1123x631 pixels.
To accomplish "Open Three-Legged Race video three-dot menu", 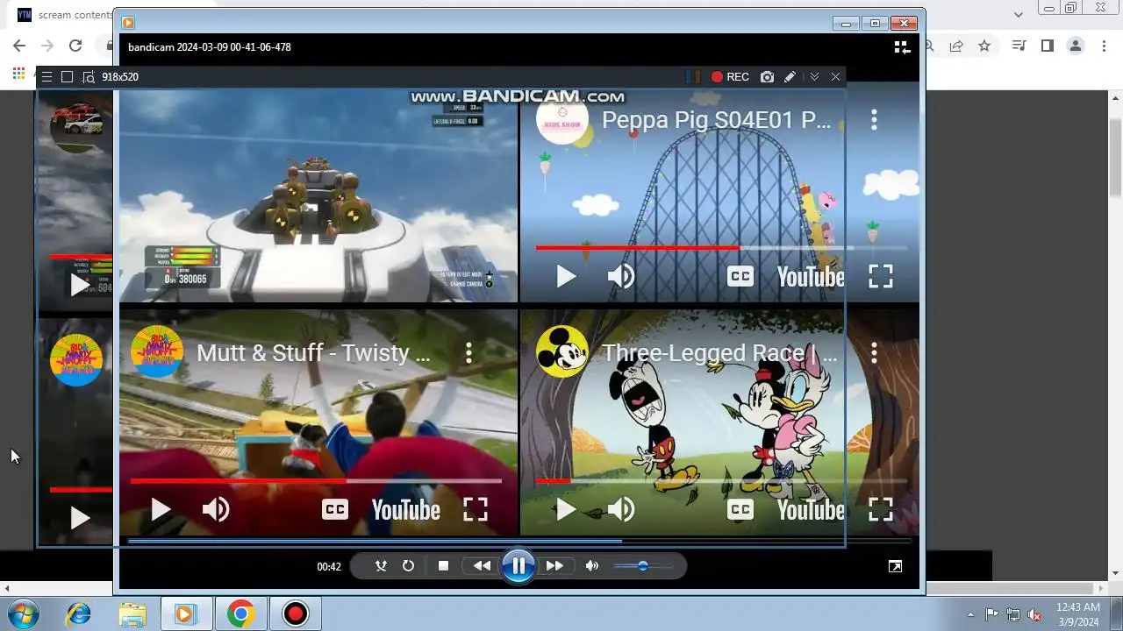I will 874,353.
